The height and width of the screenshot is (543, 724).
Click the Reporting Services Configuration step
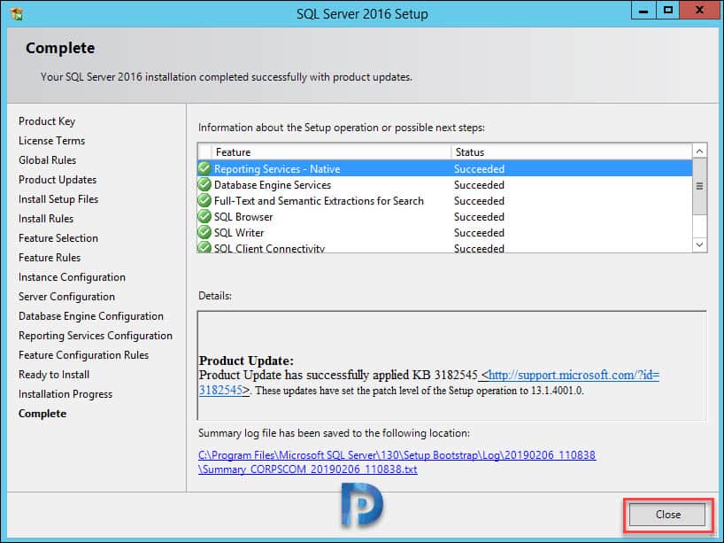pos(96,336)
